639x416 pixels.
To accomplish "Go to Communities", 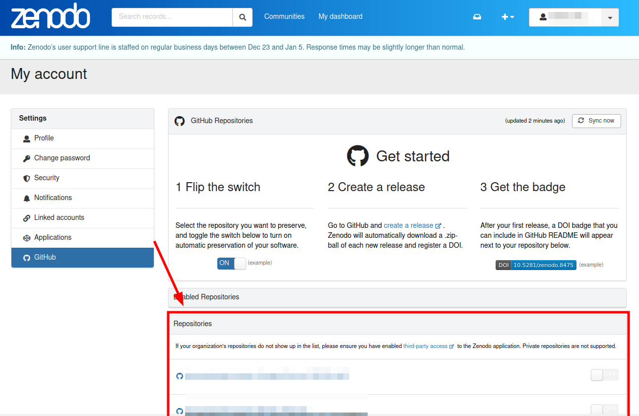I will (x=284, y=16).
